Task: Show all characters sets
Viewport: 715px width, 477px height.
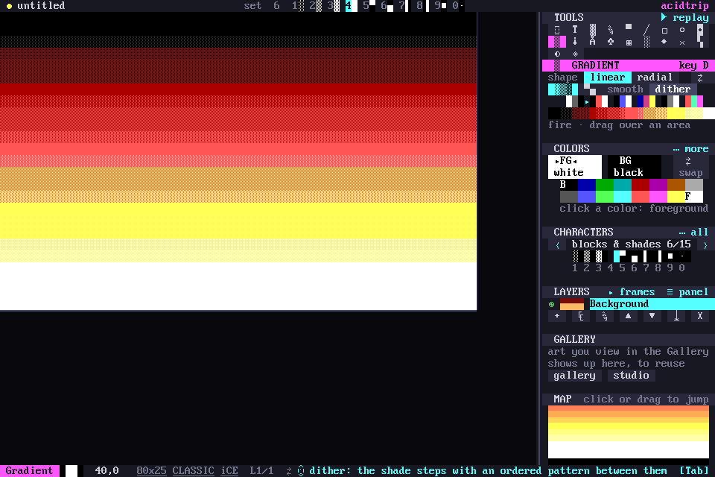Action: (693, 233)
